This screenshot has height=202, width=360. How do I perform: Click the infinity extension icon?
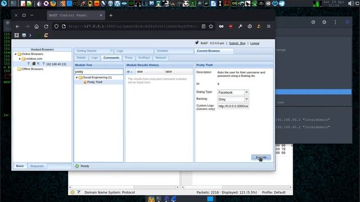(221, 26)
